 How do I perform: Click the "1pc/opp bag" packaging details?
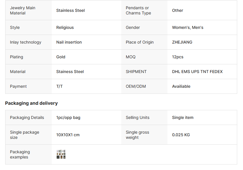(x=68, y=117)
